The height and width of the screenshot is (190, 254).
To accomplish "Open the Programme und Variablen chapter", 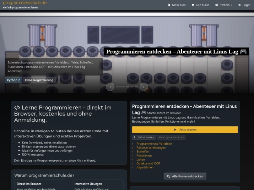I will point(154,144).
